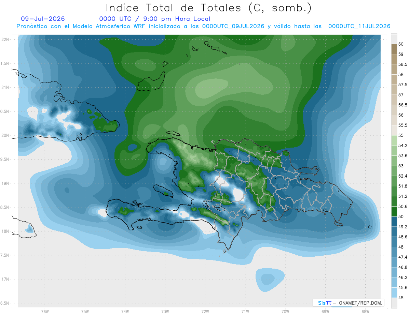Click the '71W' longitude label
This screenshot has height=316, width=410.
click(245, 311)
